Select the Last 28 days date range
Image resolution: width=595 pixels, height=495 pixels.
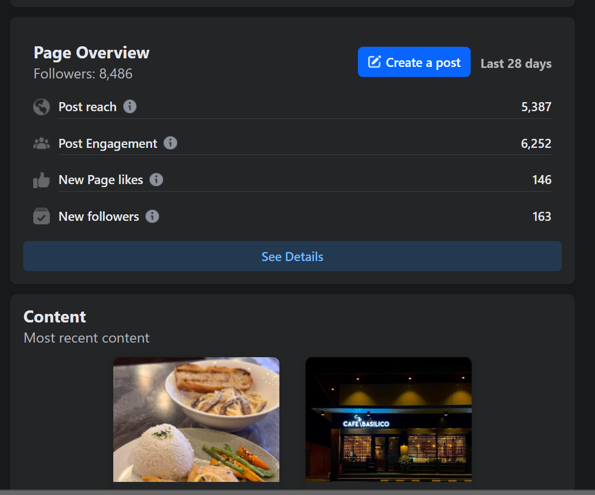coord(516,64)
